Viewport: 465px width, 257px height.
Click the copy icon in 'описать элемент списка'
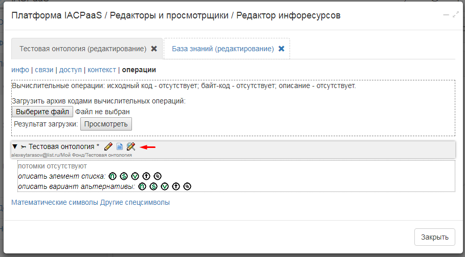tap(158, 176)
